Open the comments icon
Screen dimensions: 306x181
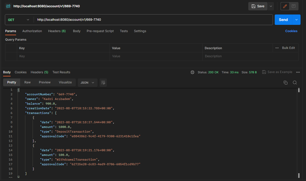point(294,6)
